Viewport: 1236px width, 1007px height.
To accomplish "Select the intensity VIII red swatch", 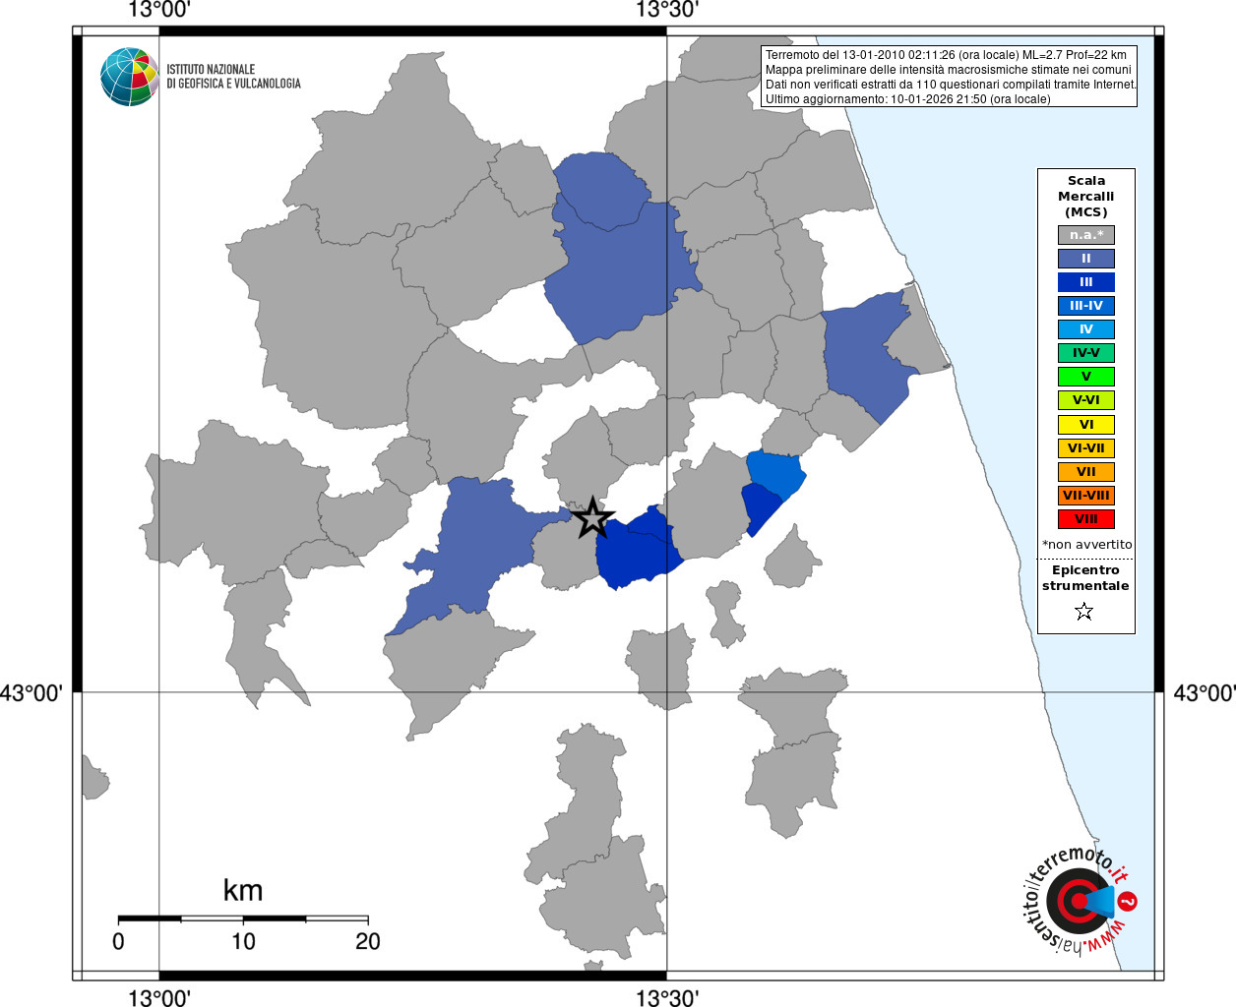I will point(1086,519).
